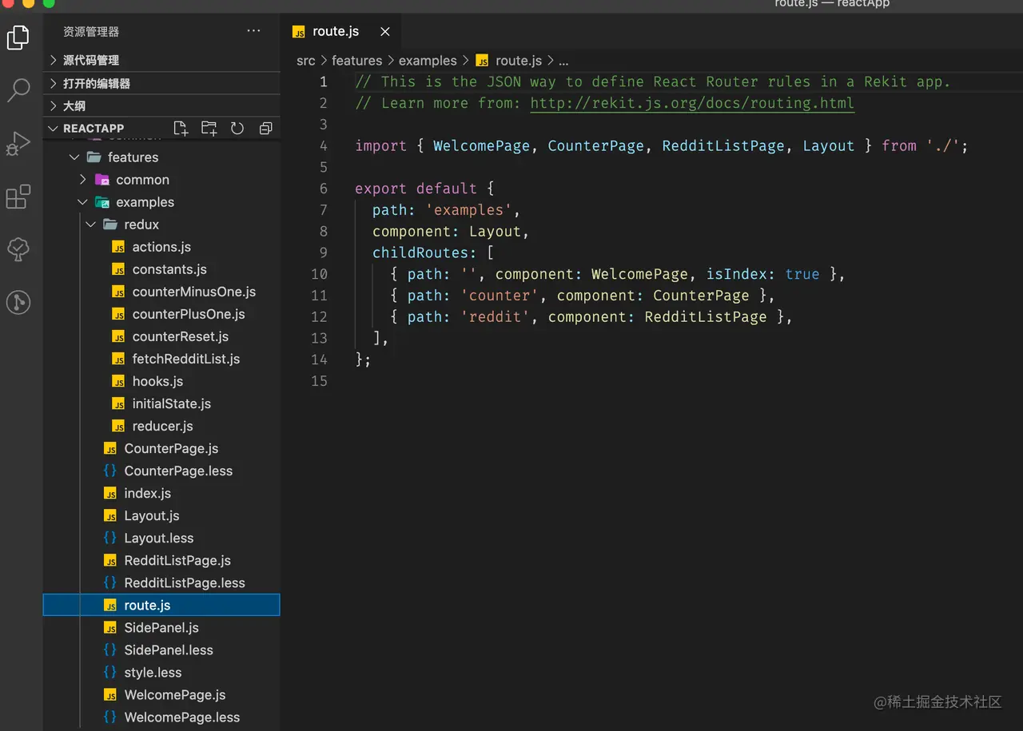Click features in the breadcrumb path

tap(356, 61)
